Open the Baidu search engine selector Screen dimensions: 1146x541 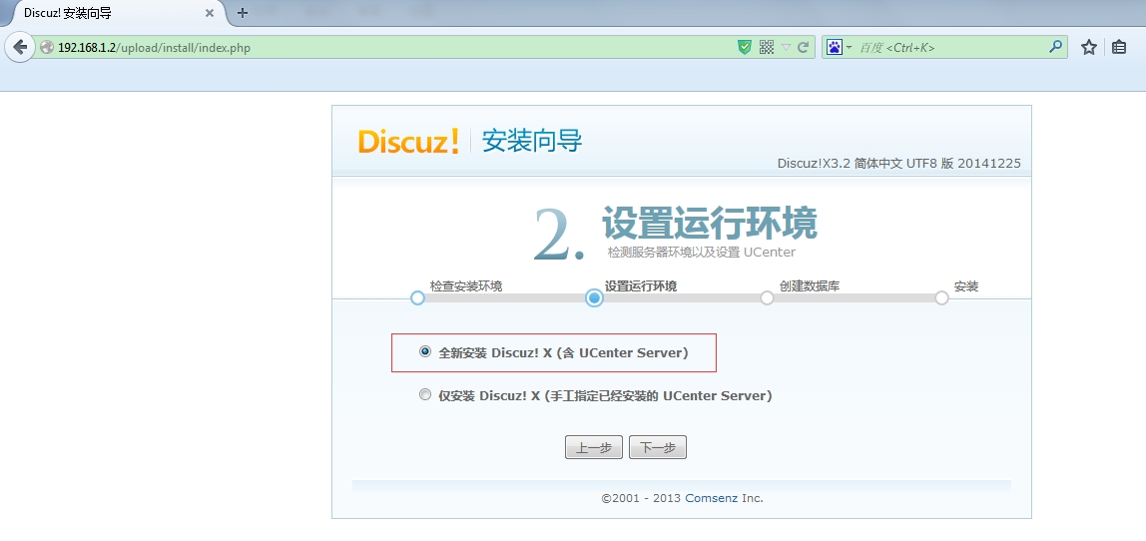(839, 48)
